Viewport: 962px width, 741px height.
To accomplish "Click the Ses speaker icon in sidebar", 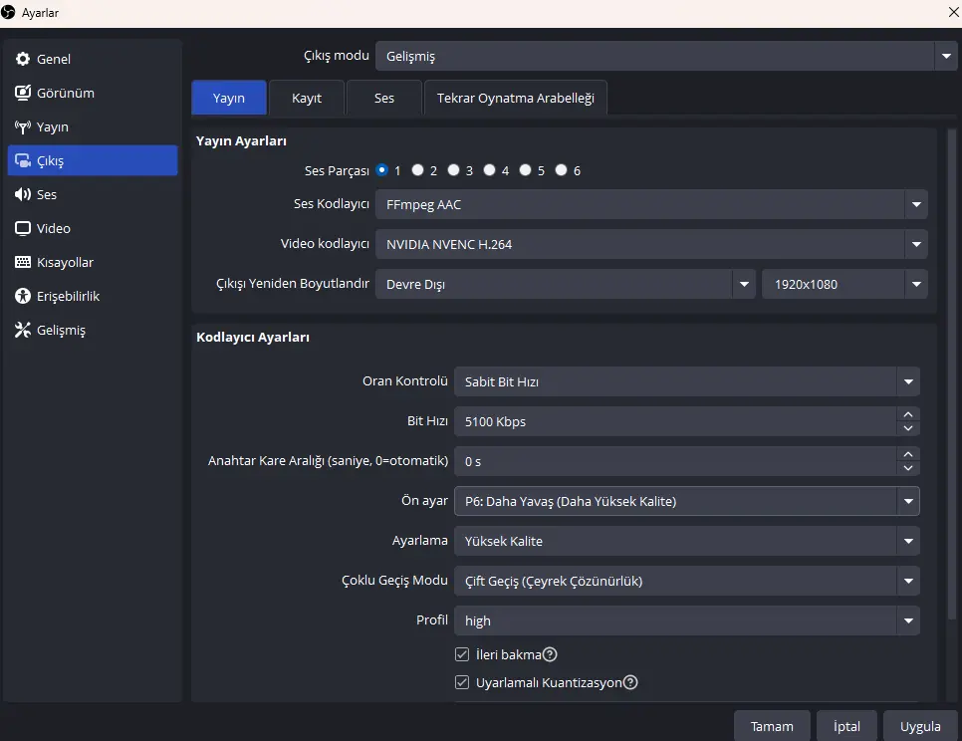I will click(x=23, y=194).
